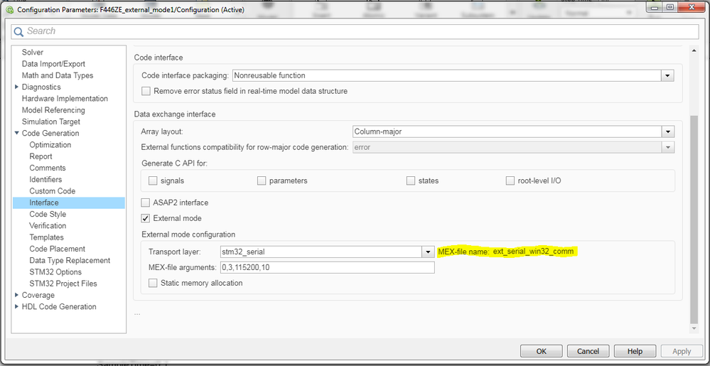The height and width of the screenshot is (366, 710).
Task: Uncheck the External mode checkbox
Action: [x=146, y=218]
